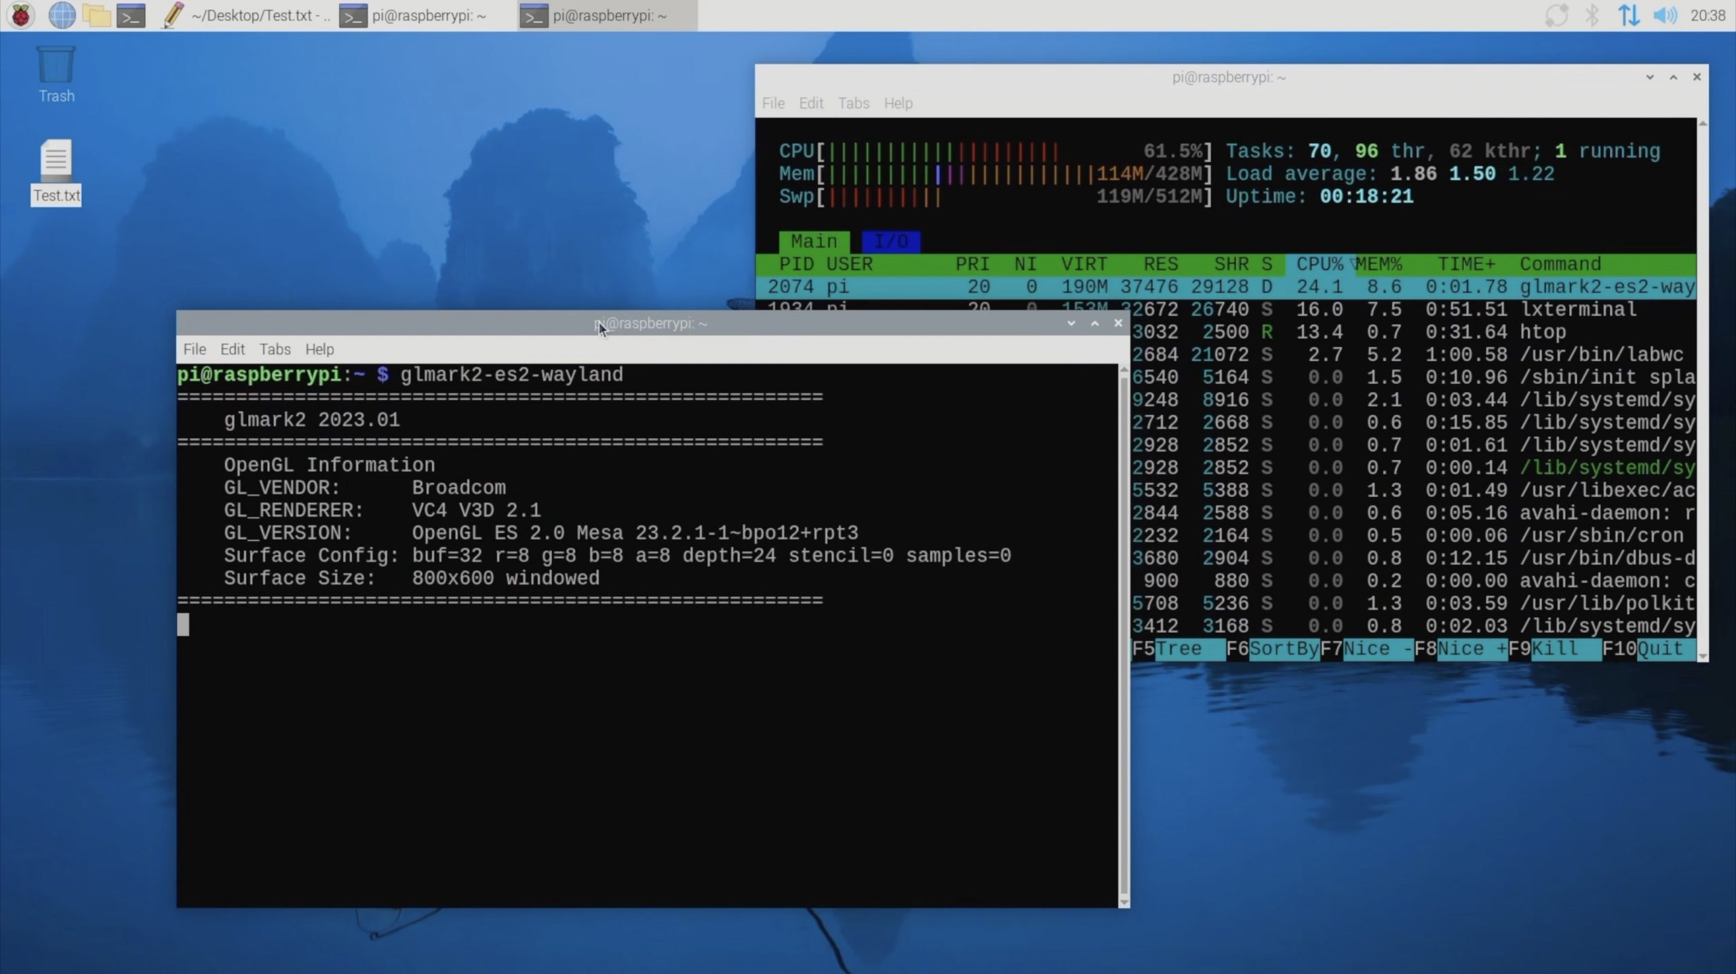Open the network arrows tray icon
The width and height of the screenshot is (1736, 974).
[1628, 15]
